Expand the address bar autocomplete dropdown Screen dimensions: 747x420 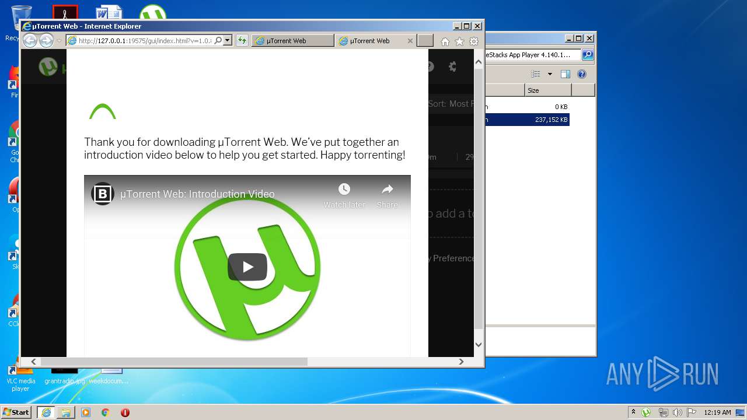(228, 41)
